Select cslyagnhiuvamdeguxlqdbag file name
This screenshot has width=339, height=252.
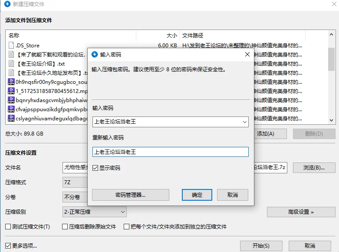pos(52,119)
